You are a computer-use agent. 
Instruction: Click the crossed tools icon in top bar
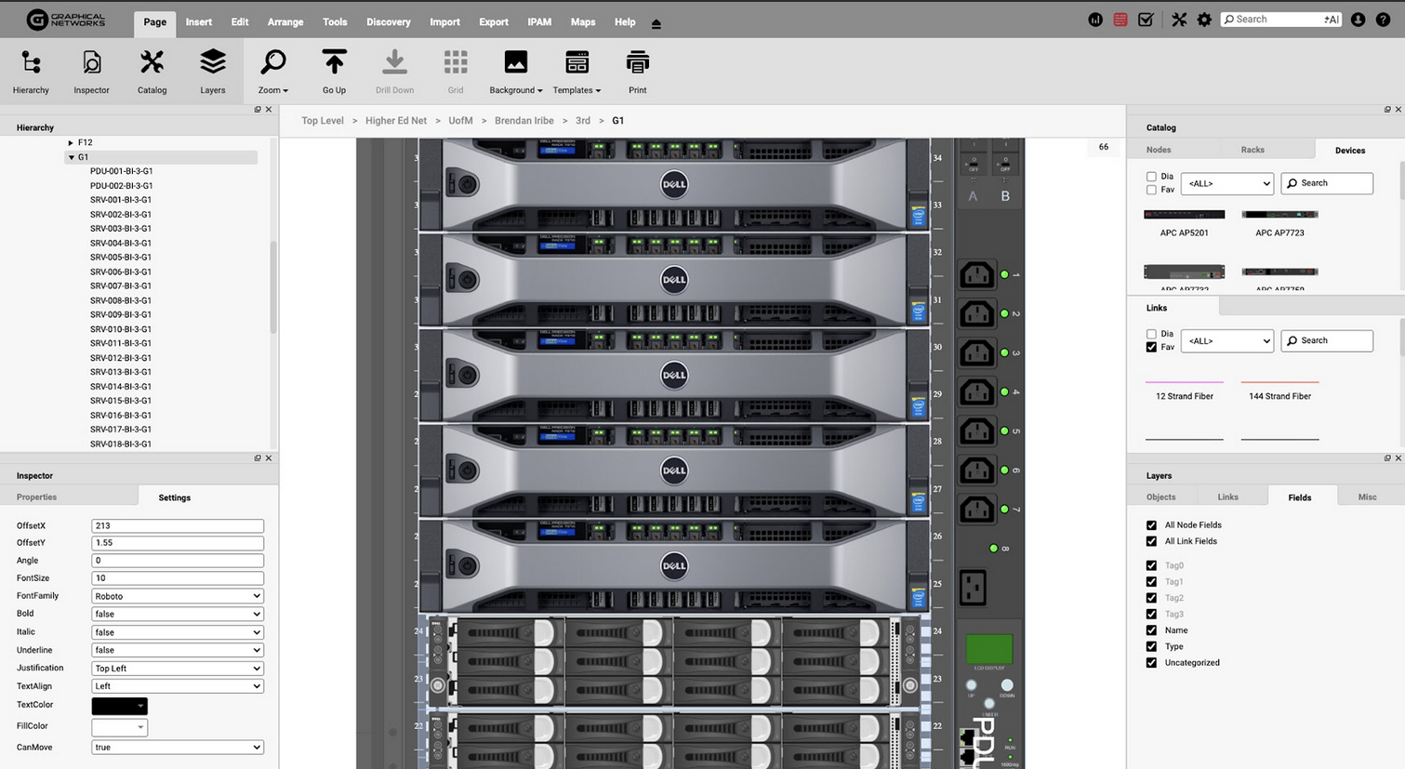pos(1179,20)
